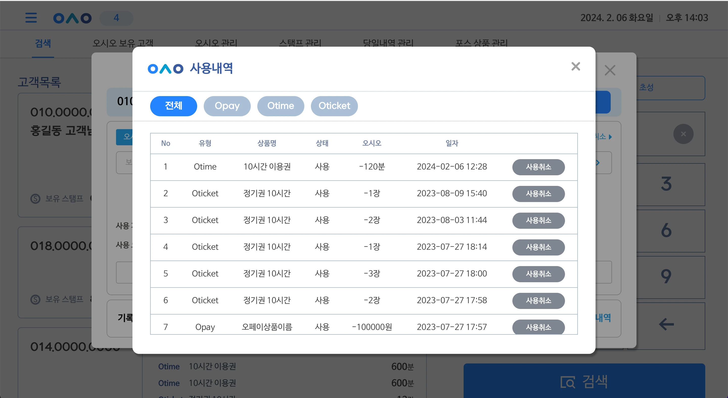This screenshot has width=728, height=398.
Task: Cancel usage dated 2023-07-27 18:00
Action: pyautogui.click(x=538, y=274)
